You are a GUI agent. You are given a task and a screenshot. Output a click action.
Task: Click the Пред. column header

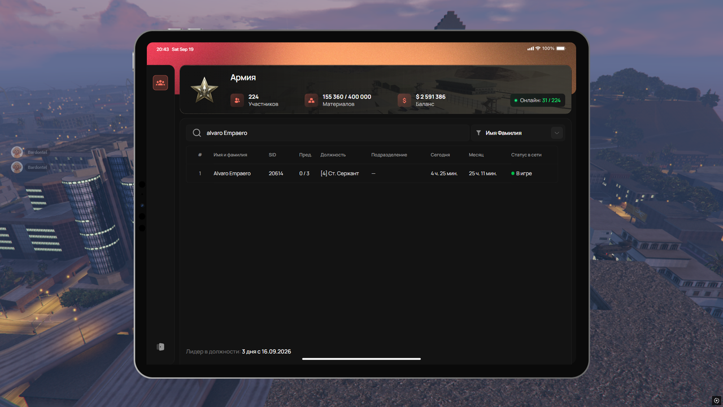[x=306, y=155]
